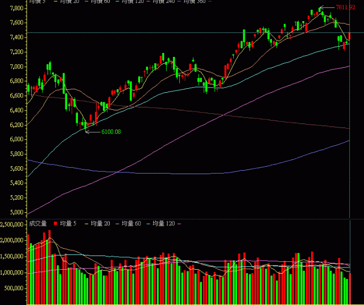The height and width of the screenshot is (305, 364).
Task: Click the 2,000,000 volume axis label
Action: (x=11, y=241)
